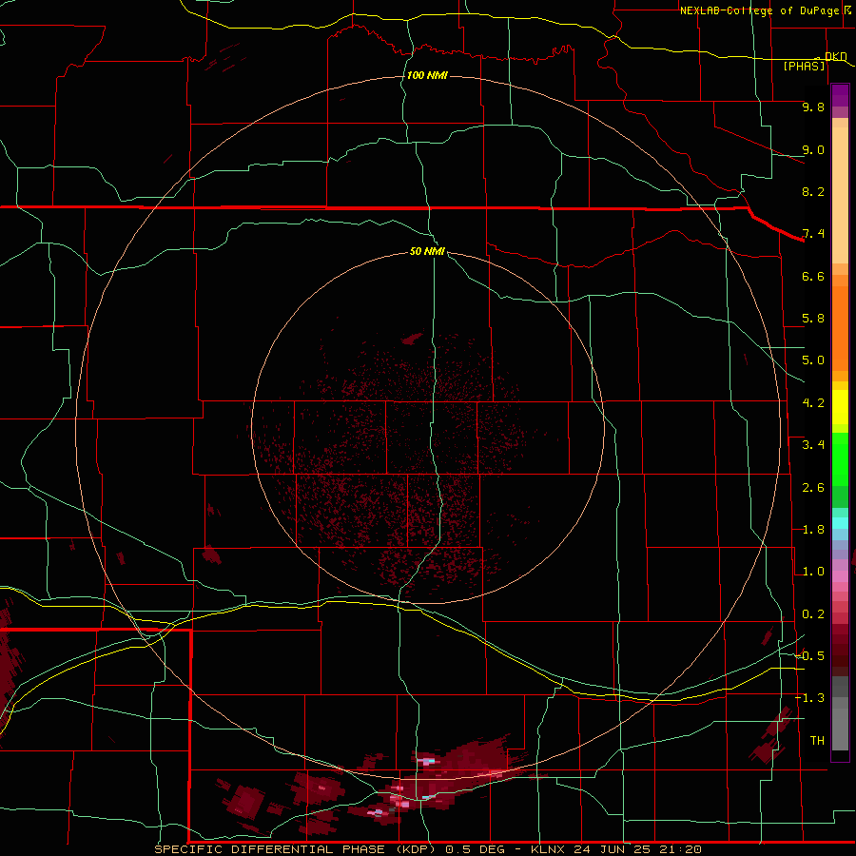
Task: Click the 9.0 value on color scale
Action: point(813,149)
